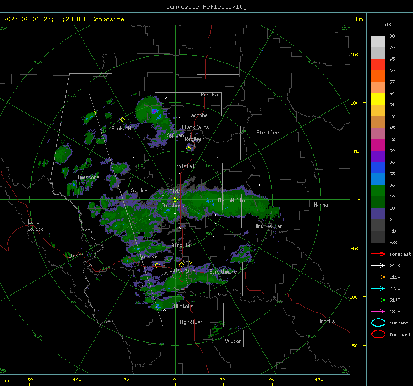The image size is (413, 386).
Task: Click the Cochrane label
Action: click(150, 257)
